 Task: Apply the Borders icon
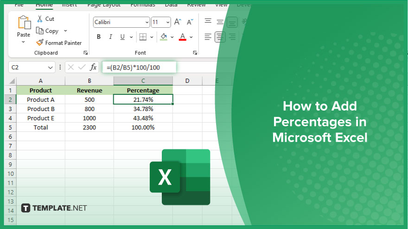(x=143, y=37)
